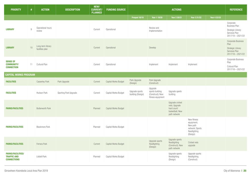Click the Long-term library facilities plan text
251x176 pixels.
44,48
